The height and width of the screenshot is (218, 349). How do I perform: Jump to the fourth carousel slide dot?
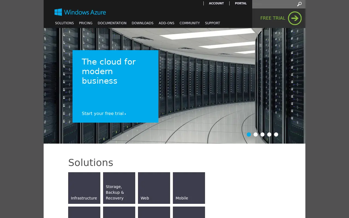click(x=269, y=134)
